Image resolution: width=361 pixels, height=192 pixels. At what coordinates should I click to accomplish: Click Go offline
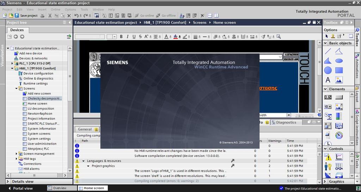pos(166,15)
